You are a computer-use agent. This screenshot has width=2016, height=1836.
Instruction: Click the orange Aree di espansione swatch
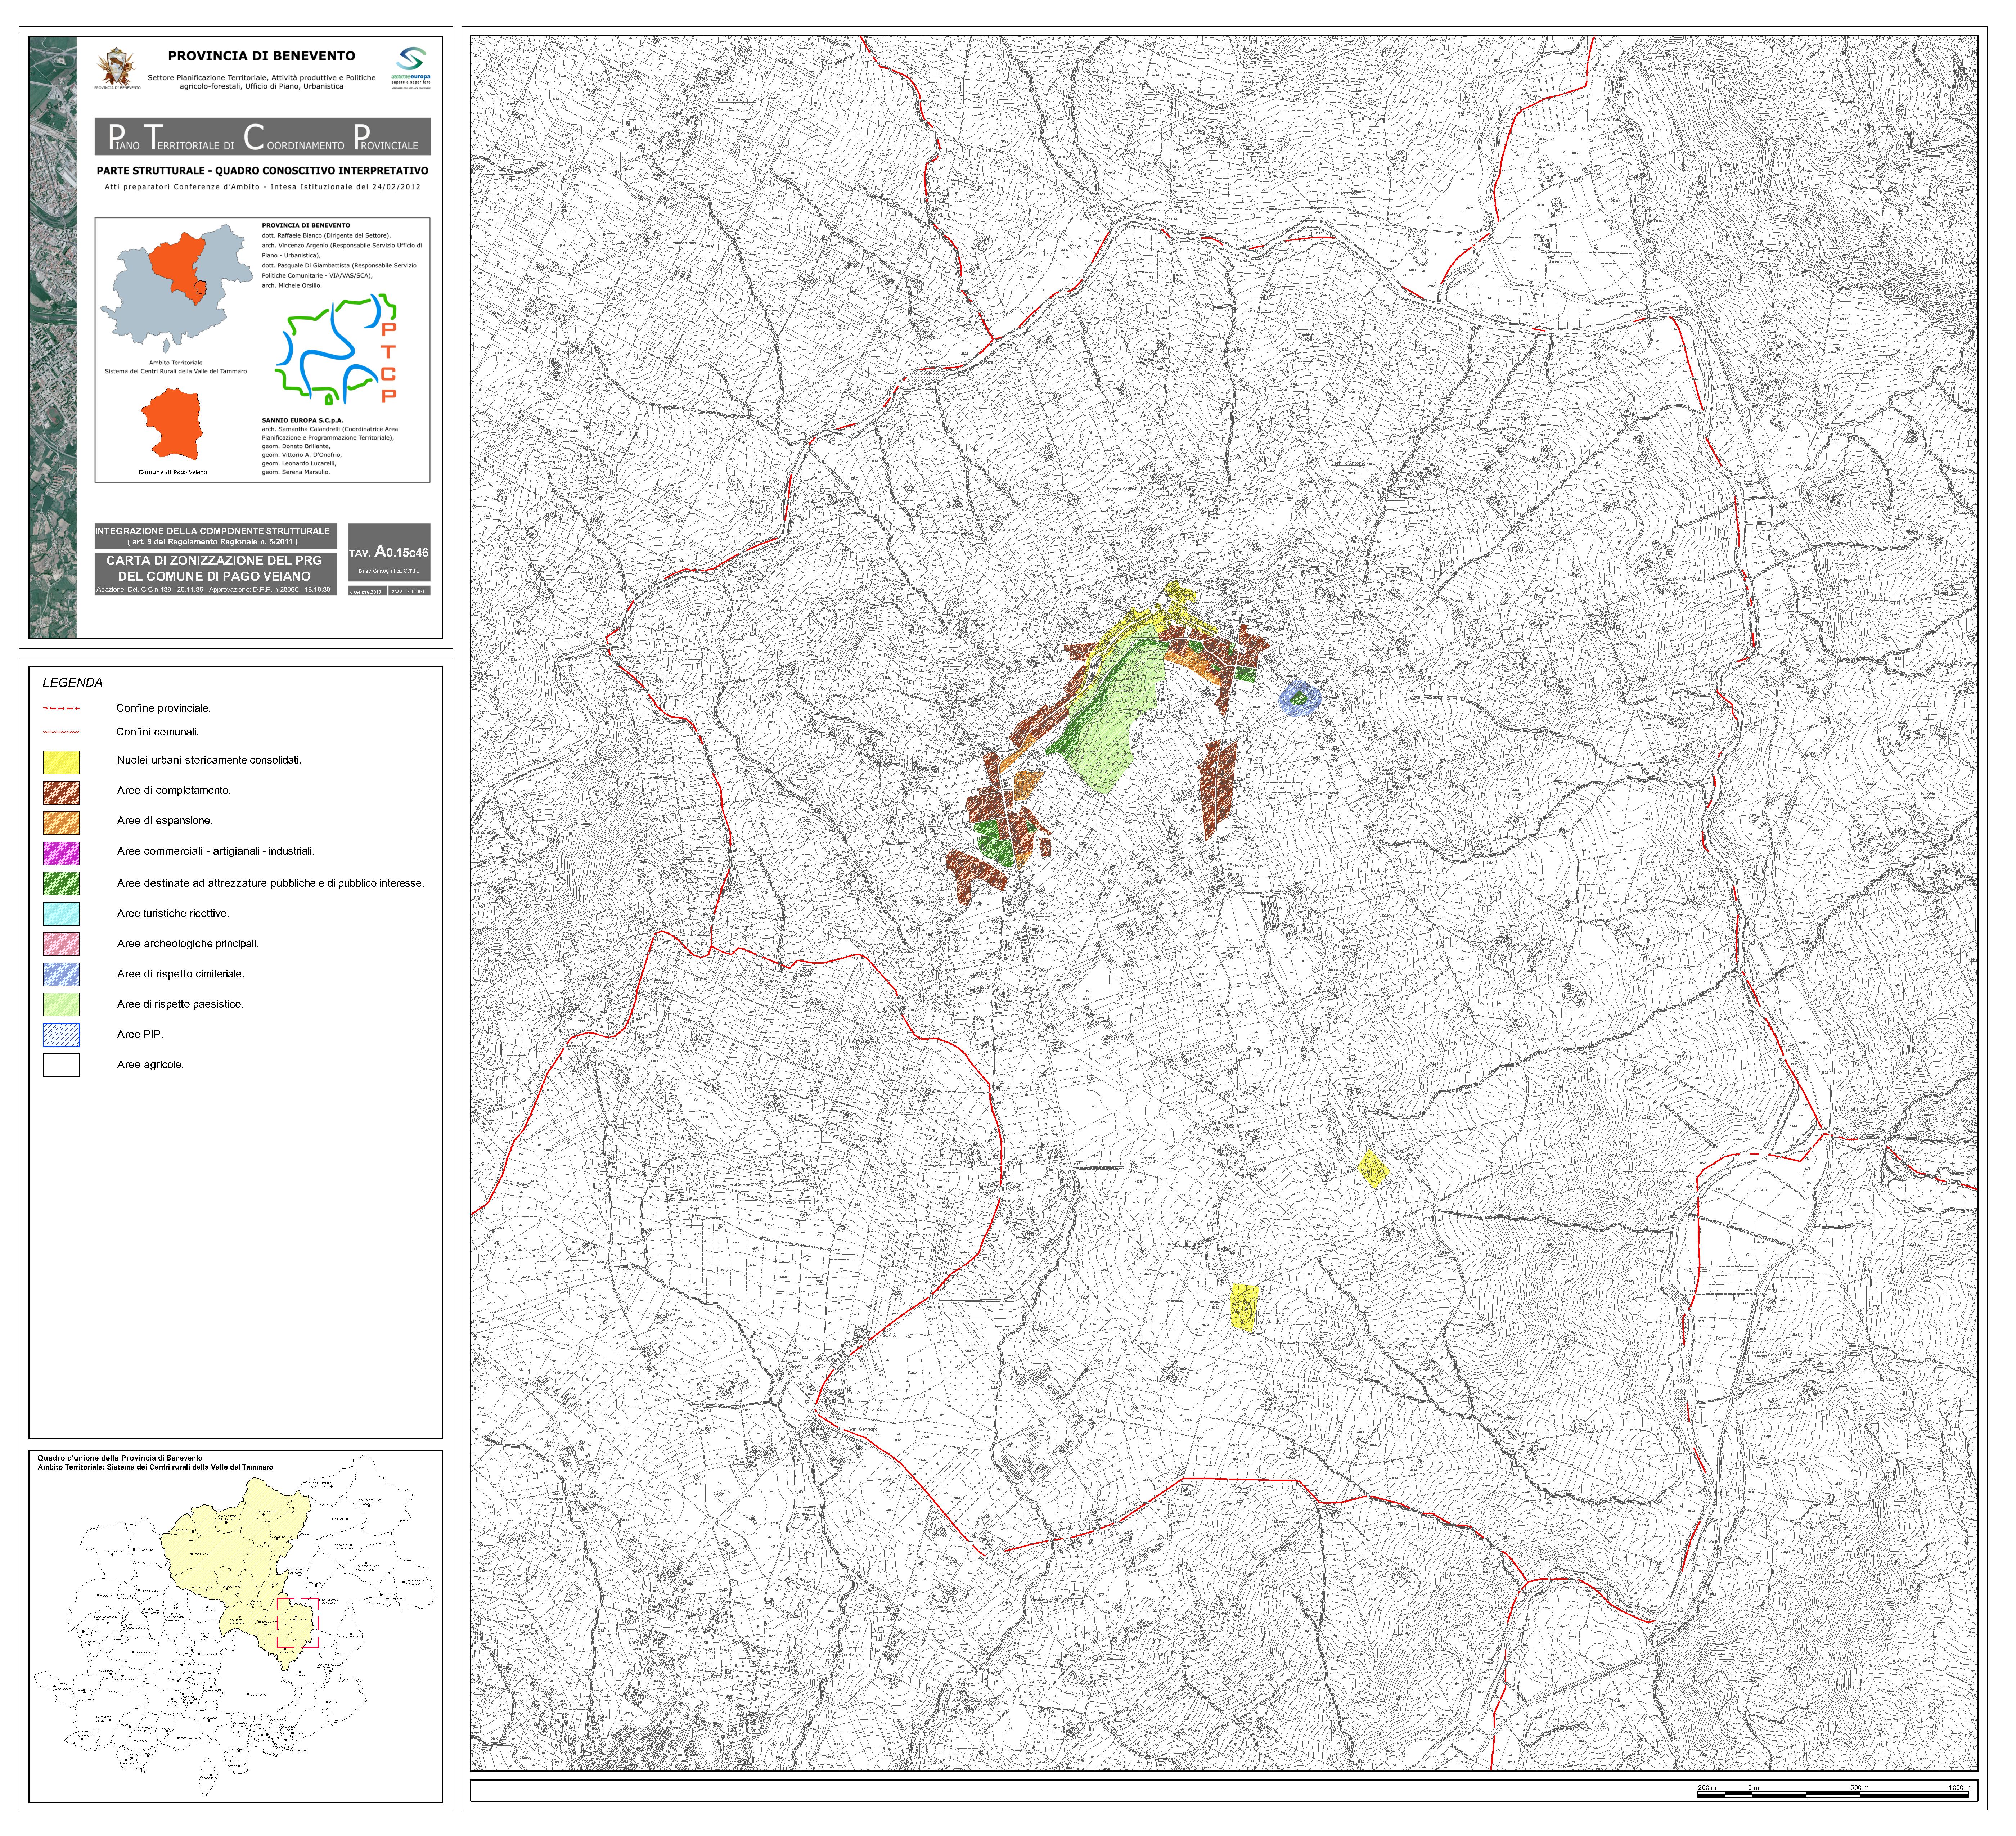pyautogui.click(x=61, y=823)
